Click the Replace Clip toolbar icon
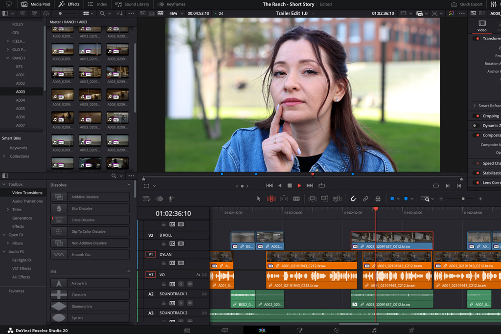This screenshot has height=334, width=501. pos(337,199)
